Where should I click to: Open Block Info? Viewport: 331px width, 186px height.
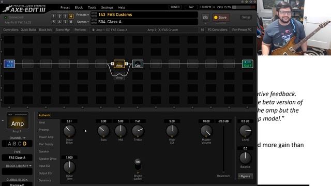(46, 30)
